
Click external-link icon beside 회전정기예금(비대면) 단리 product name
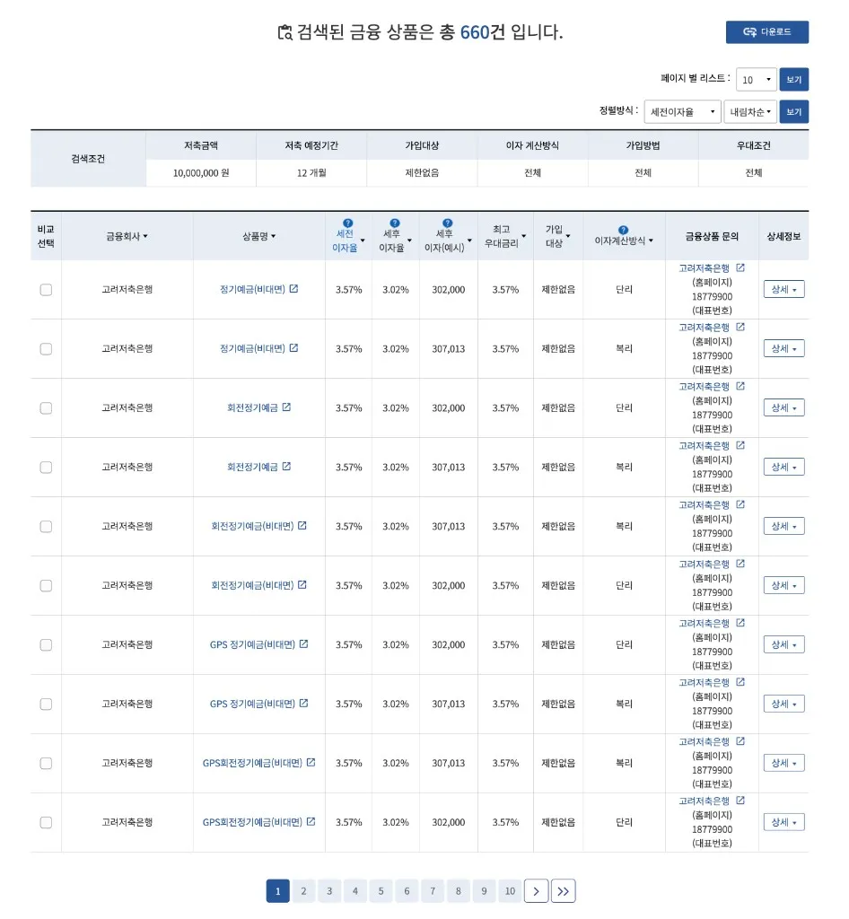(x=302, y=585)
